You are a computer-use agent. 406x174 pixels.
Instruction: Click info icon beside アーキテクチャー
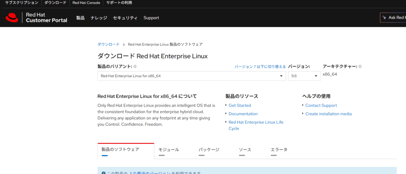pos(360,67)
